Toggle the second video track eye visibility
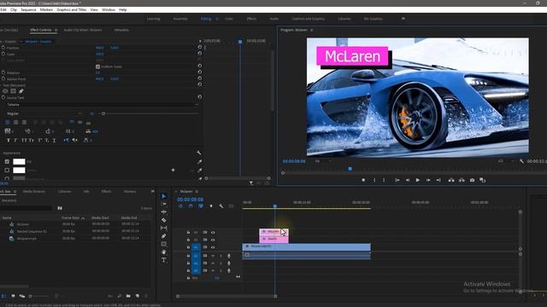Screen dimensions: 547x307 coord(213,240)
